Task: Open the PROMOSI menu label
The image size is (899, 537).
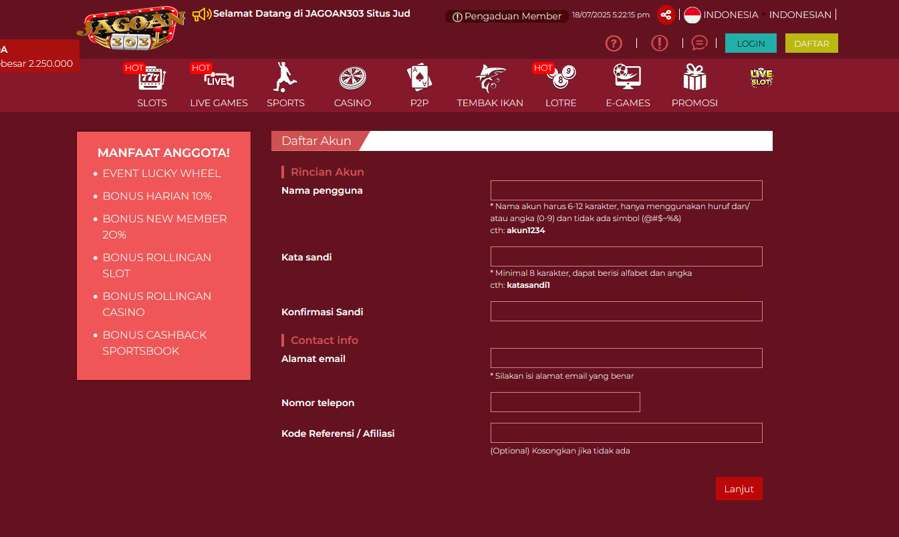Action: pos(694,103)
